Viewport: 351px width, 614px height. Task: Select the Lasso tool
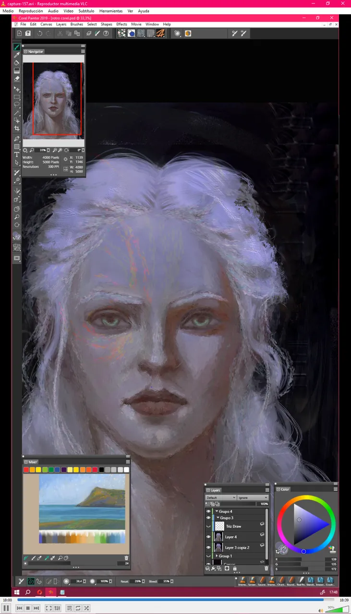click(x=17, y=105)
